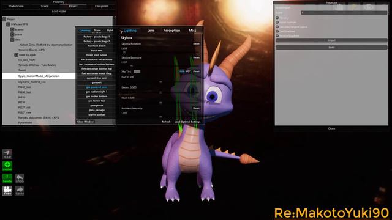Reset the Skybox Exposure value
The image size is (392, 220).
[x=196, y=57]
